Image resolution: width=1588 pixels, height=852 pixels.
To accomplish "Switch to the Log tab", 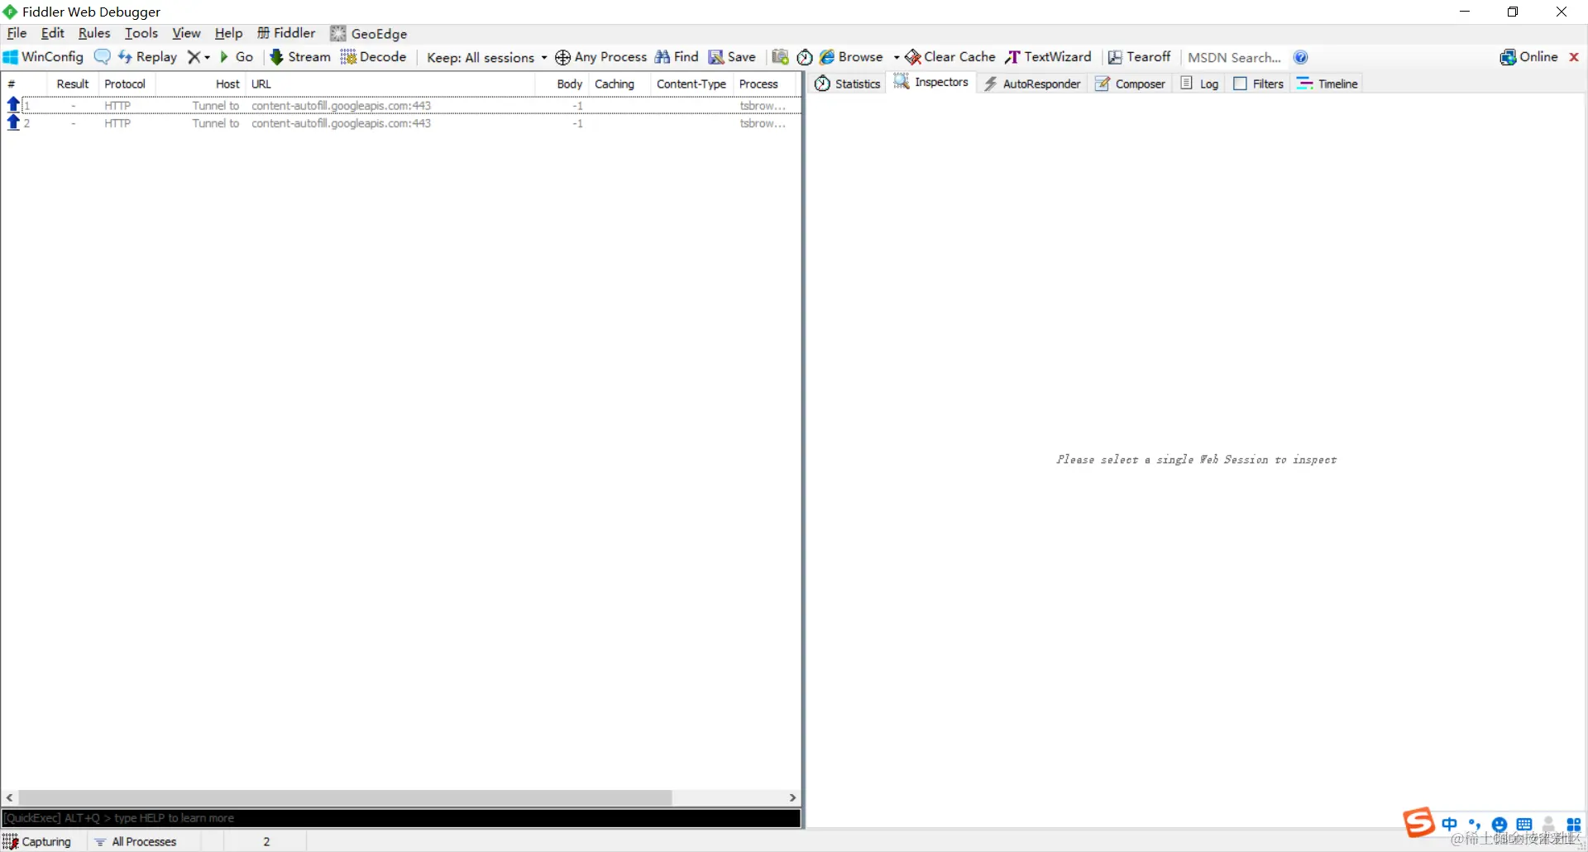I will pyautogui.click(x=1200, y=84).
